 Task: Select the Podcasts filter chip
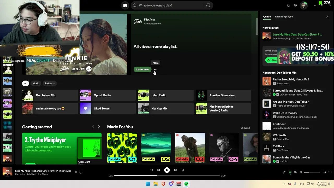click(50, 83)
